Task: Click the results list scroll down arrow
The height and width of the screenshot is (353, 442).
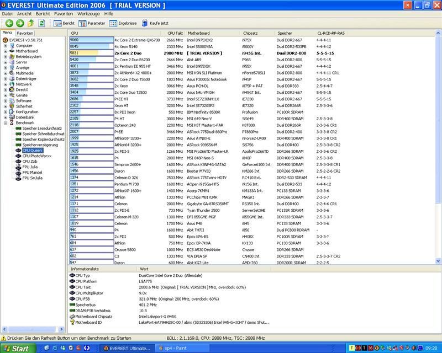Action: tap(438, 261)
